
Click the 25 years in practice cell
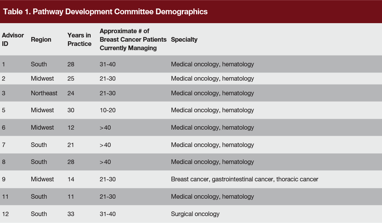click(71, 79)
